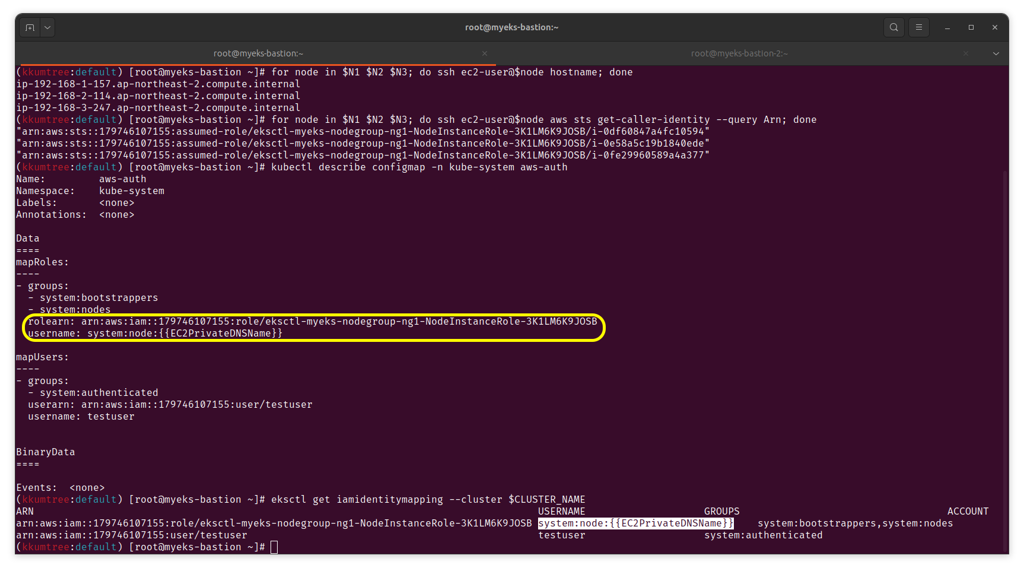Click 'Annotations: <none>' line

pyautogui.click(x=75, y=215)
